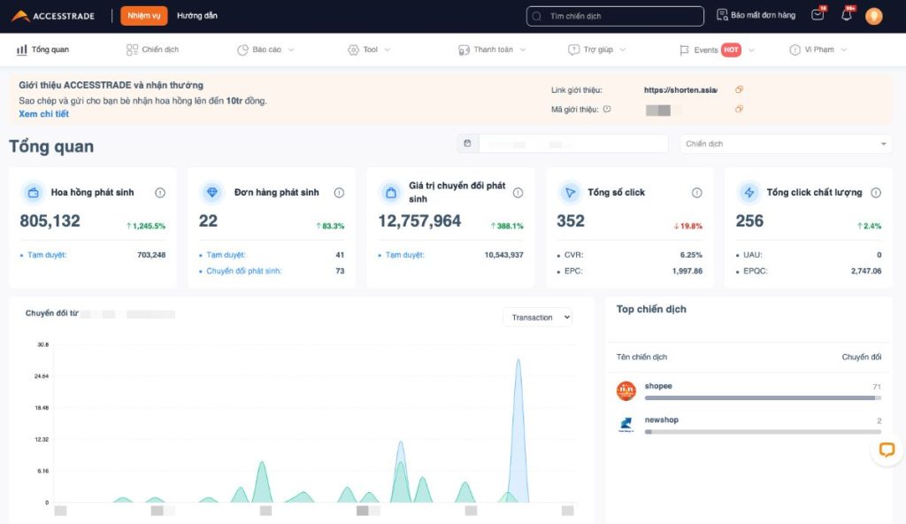This screenshot has height=524, width=906.
Task: Select the newshop campaign name
Action: pyautogui.click(x=661, y=420)
